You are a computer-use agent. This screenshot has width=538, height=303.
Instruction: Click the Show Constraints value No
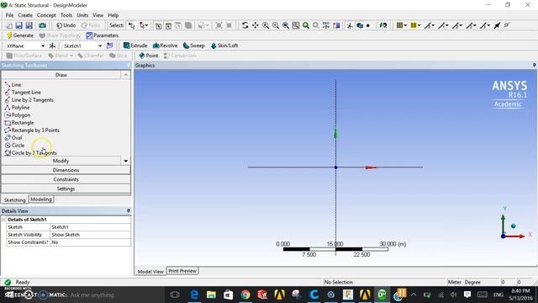coord(90,242)
